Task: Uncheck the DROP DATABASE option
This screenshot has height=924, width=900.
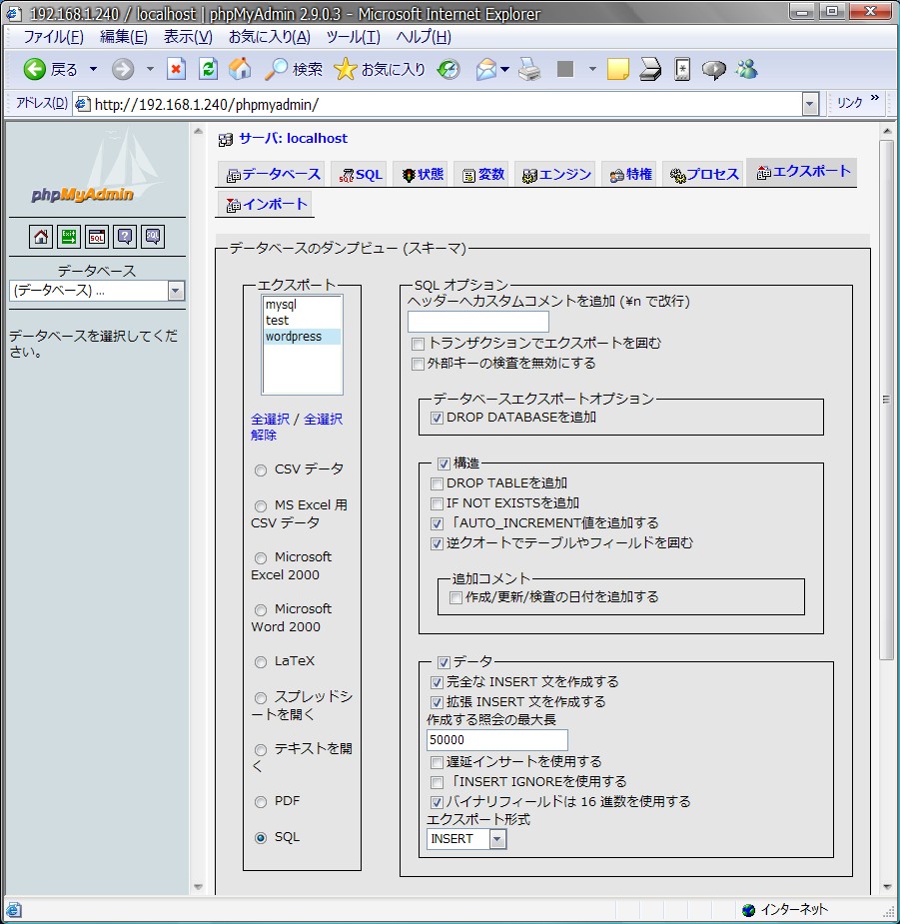Action: pyautogui.click(x=437, y=419)
